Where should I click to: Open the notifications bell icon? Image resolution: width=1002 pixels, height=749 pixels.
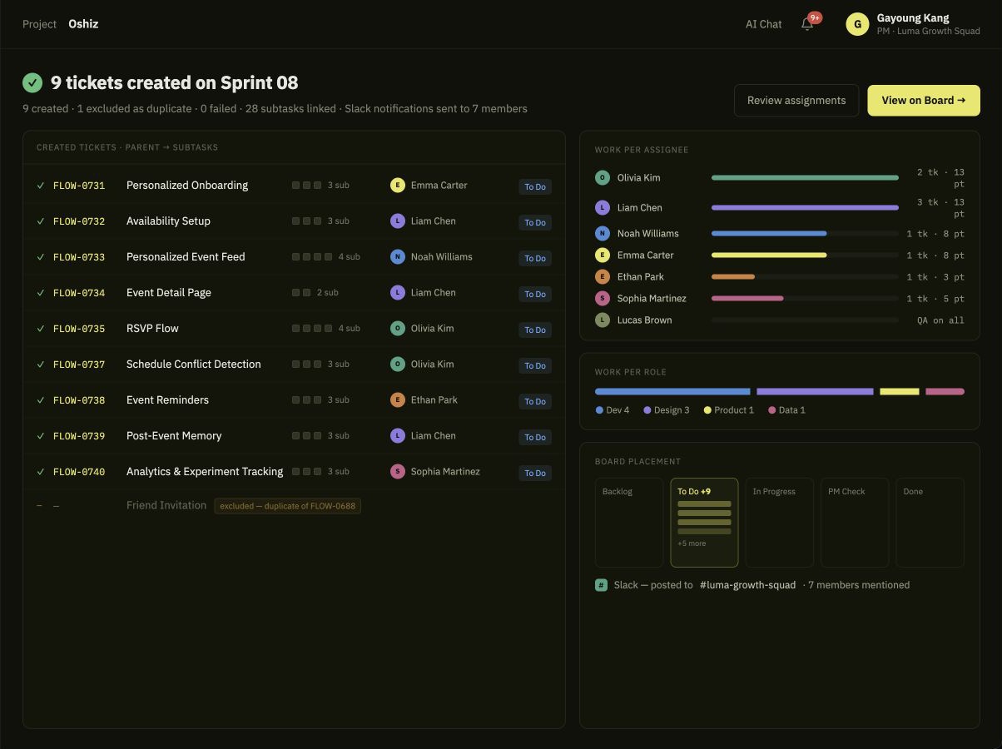tap(807, 24)
